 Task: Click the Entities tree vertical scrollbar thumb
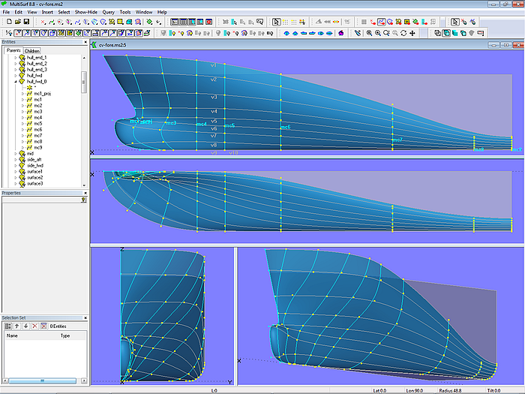(84, 83)
